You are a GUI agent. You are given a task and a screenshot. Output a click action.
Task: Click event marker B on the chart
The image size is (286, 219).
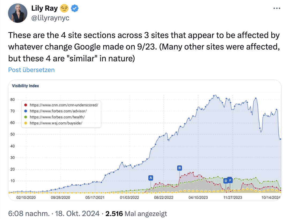[179, 168]
